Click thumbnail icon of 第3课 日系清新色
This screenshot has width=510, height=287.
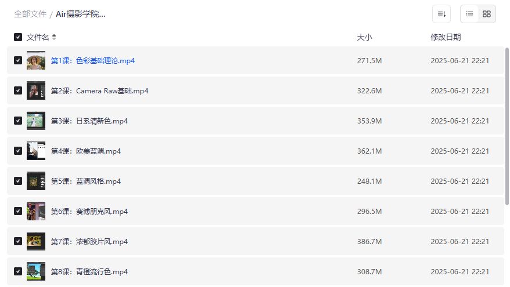coord(36,121)
